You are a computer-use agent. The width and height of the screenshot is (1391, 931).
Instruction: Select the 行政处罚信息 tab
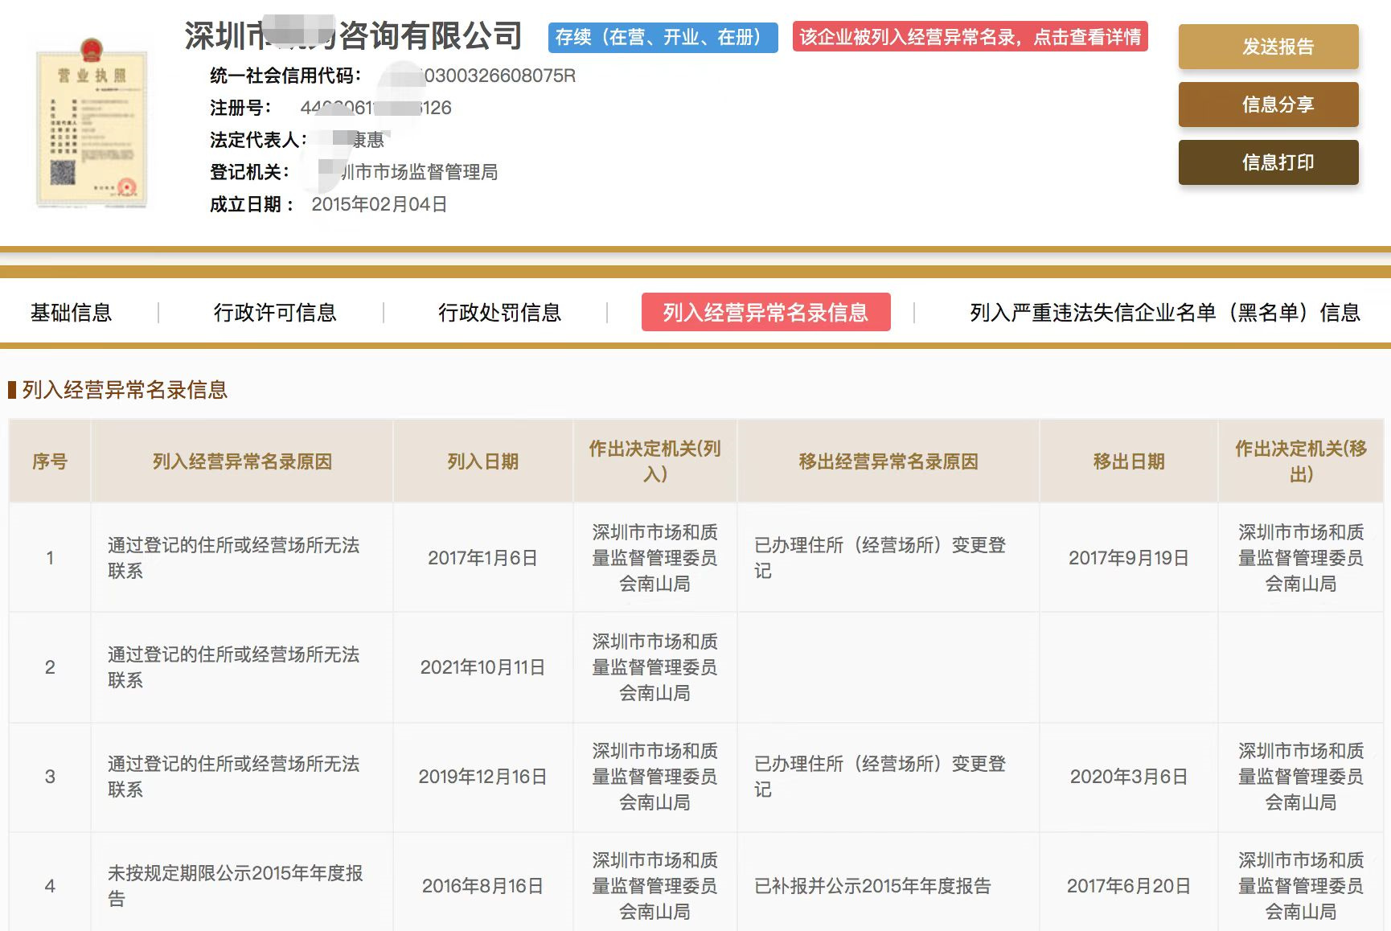499,313
